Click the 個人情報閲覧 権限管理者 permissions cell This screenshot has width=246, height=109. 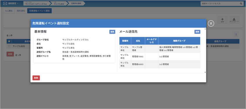click(179, 49)
